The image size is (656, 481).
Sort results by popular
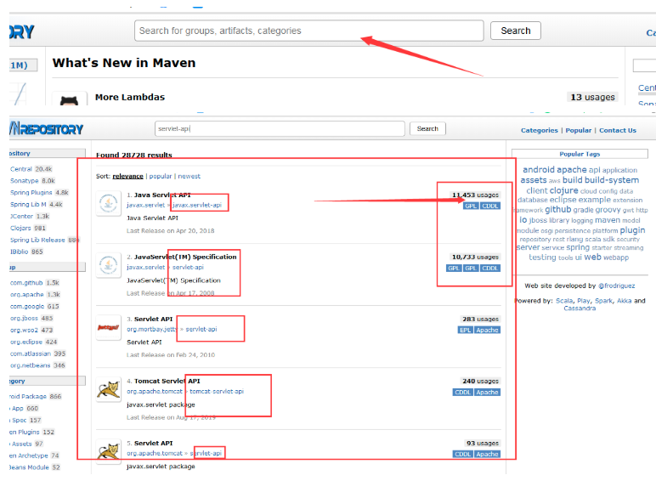(x=161, y=177)
